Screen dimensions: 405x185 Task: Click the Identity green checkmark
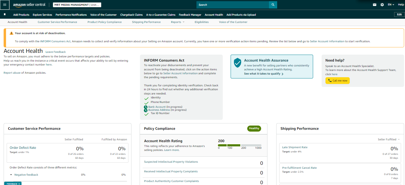[x=147, y=98]
